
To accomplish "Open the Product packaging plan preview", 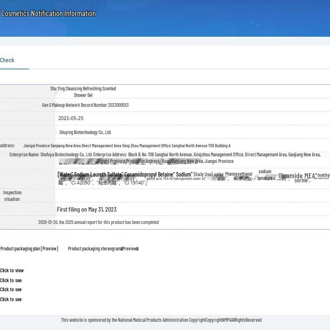I will pyautogui.click(x=29, y=249).
